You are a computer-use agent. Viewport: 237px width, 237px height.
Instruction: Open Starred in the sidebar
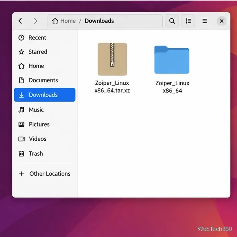point(45,52)
